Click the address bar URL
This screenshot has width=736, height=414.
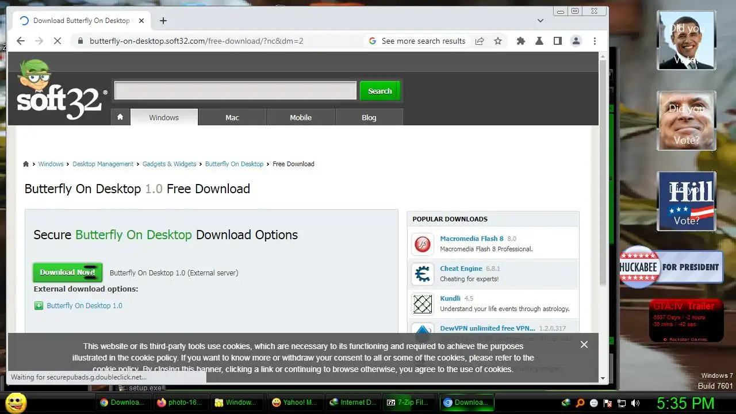point(196,41)
